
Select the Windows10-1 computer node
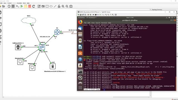32,68
